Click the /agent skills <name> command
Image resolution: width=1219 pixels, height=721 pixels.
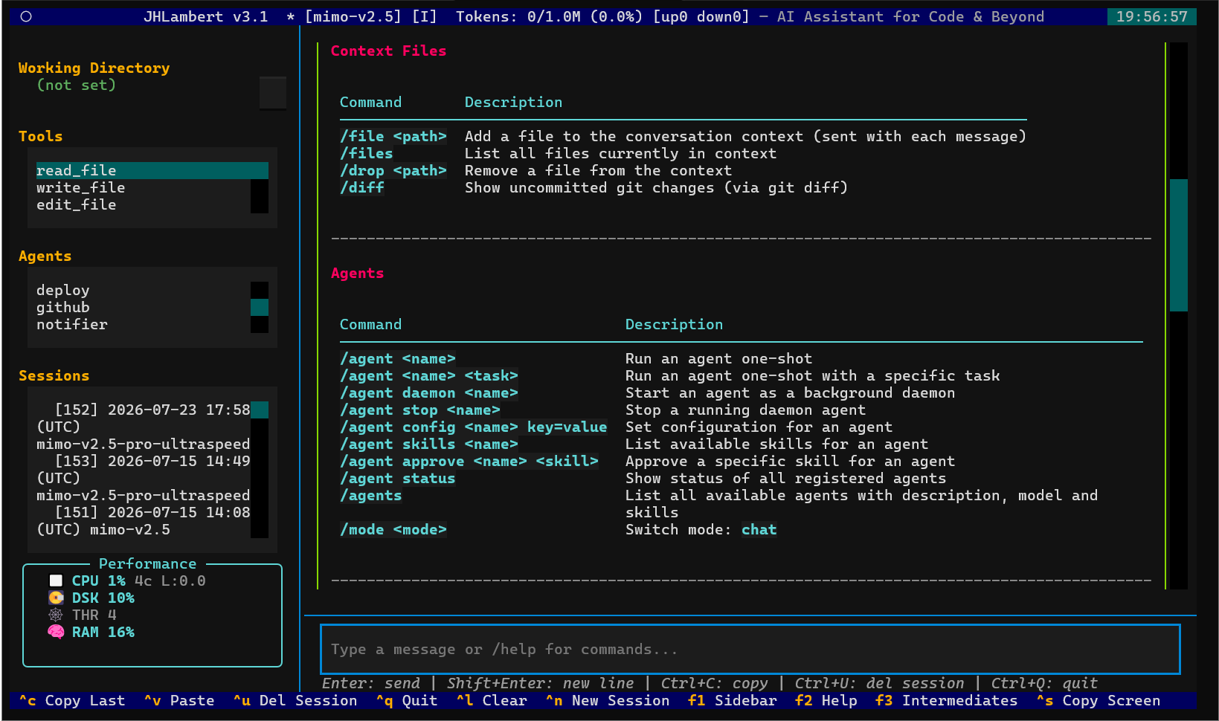pyautogui.click(x=429, y=444)
